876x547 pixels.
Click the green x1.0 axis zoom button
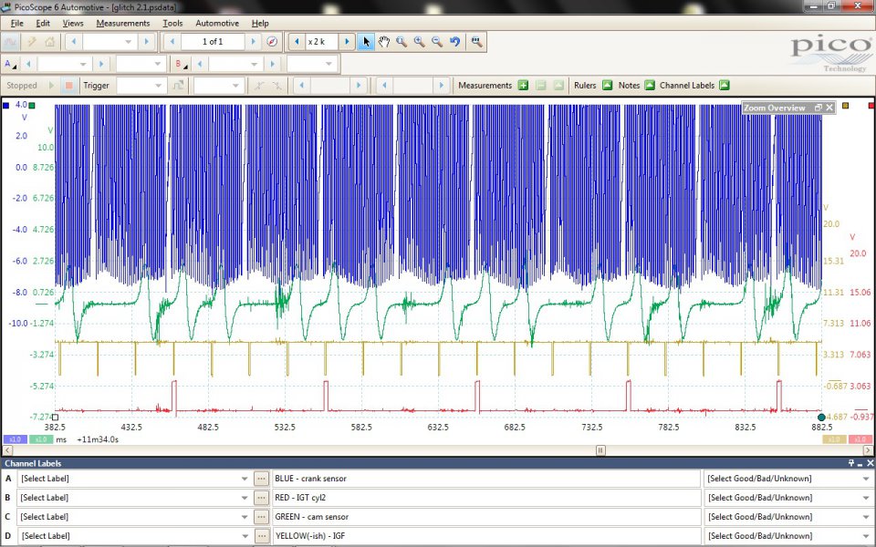[41, 439]
